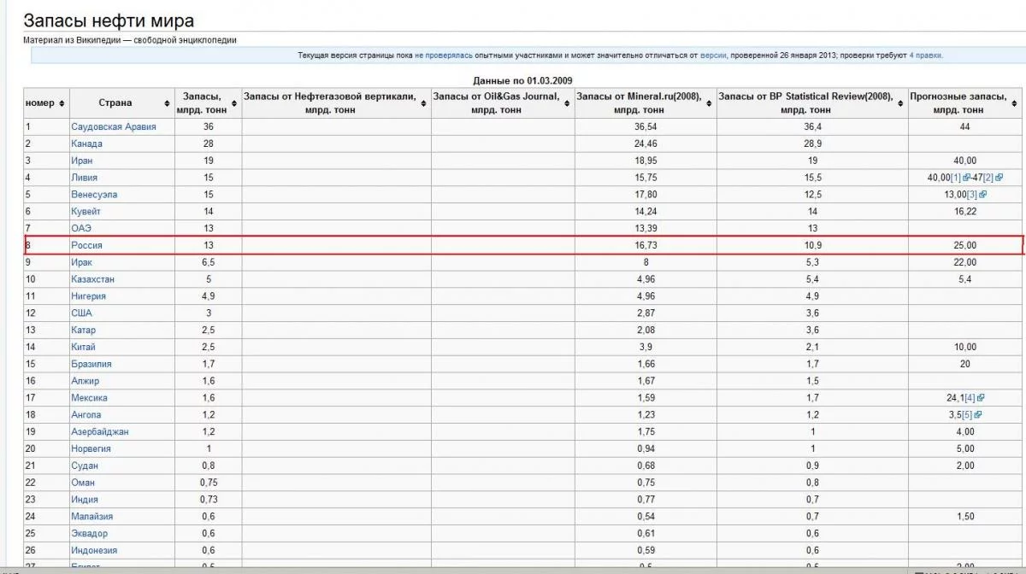Select Венесуэла Mineral.ru value 17,80
This screenshot has width=1026, height=574.
[x=646, y=195]
